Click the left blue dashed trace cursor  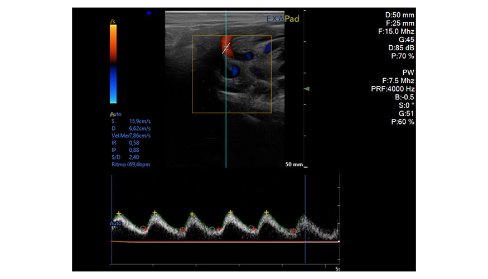tap(112, 219)
